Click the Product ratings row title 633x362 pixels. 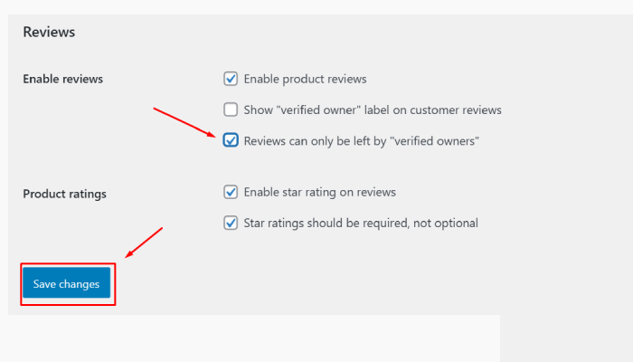[x=64, y=194]
